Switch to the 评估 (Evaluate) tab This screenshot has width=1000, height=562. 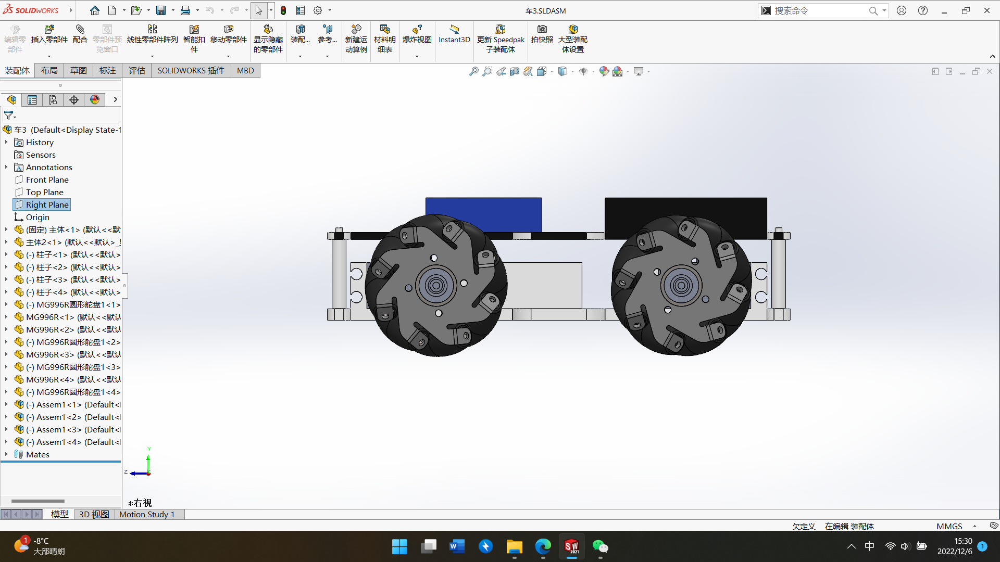tap(137, 71)
